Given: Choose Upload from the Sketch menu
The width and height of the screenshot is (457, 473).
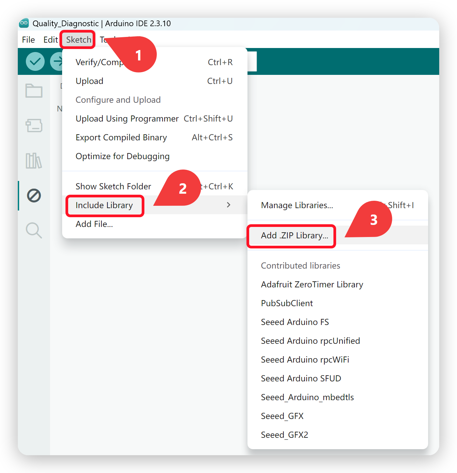Looking at the screenshot, I should point(155,81).
